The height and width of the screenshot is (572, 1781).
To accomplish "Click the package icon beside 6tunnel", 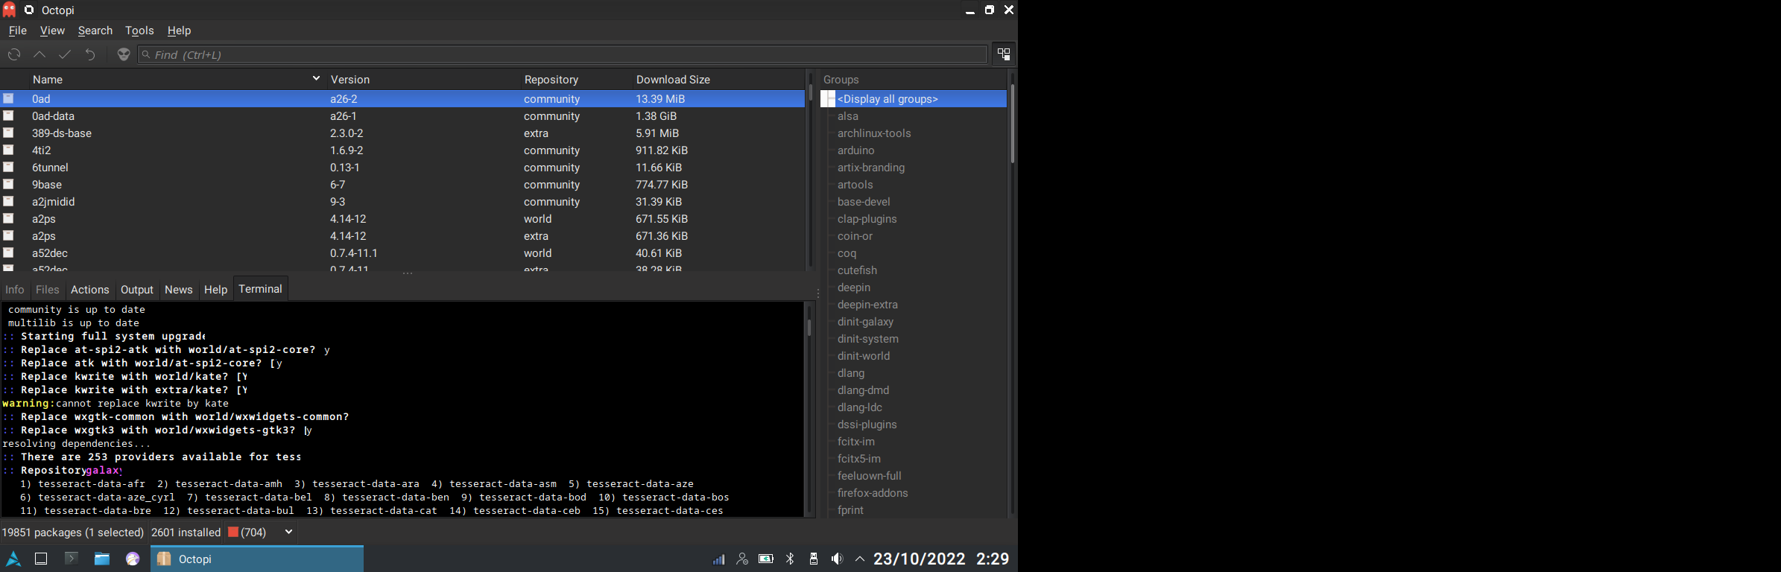I will coord(8,167).
